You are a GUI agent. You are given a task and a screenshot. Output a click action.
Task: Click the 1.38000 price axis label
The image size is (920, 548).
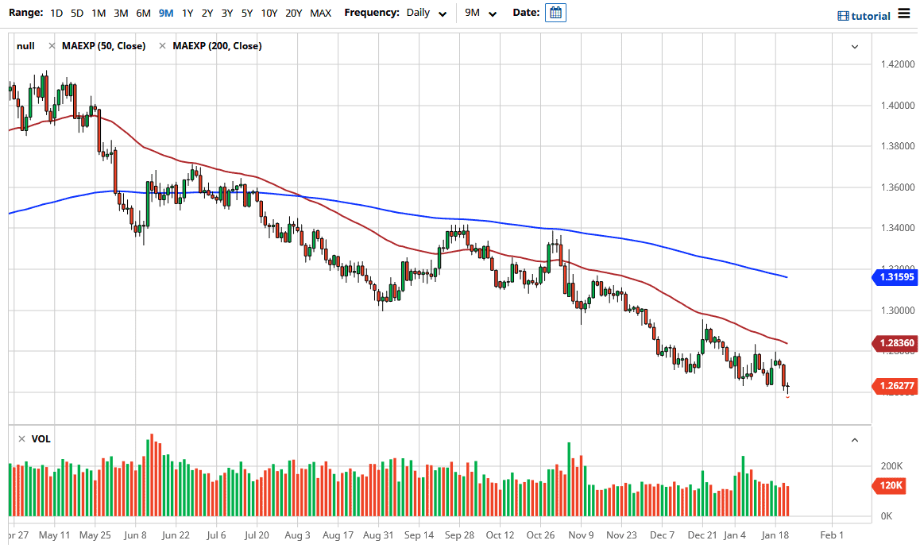[898, 146]
